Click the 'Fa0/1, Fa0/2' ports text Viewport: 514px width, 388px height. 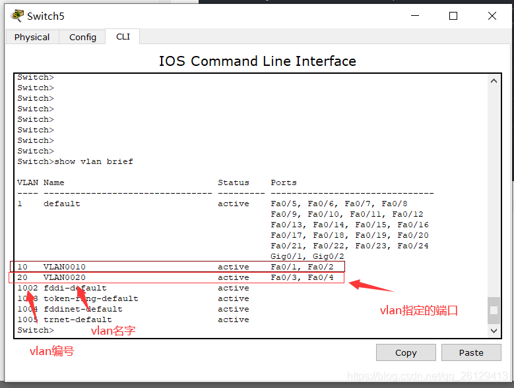click(x=302, y=267)
